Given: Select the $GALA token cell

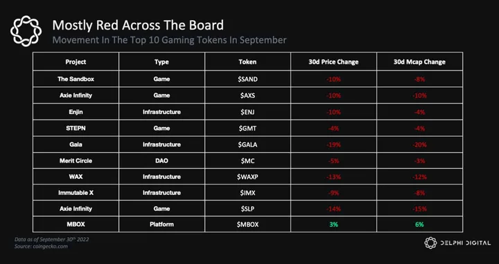Looking at the screenshot, I should 247,144.
